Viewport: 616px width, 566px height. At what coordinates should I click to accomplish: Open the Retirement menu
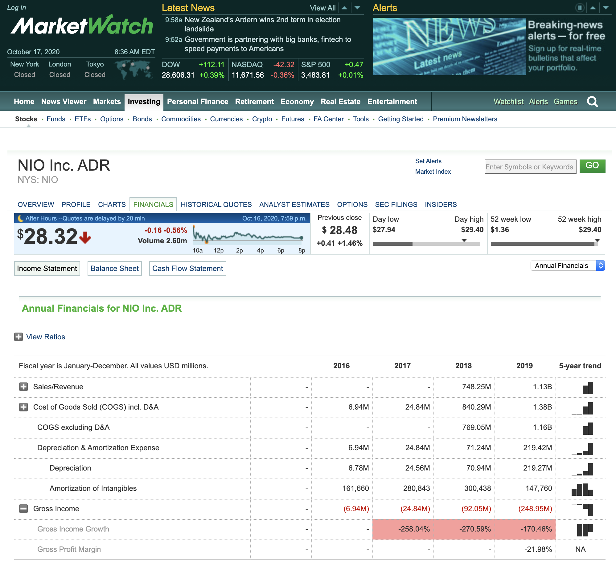click(x=254, y=102)
